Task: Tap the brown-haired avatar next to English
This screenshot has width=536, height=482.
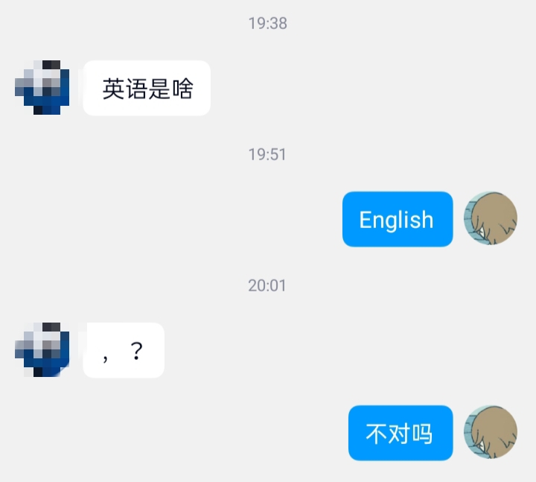Action: click(491, 218)
